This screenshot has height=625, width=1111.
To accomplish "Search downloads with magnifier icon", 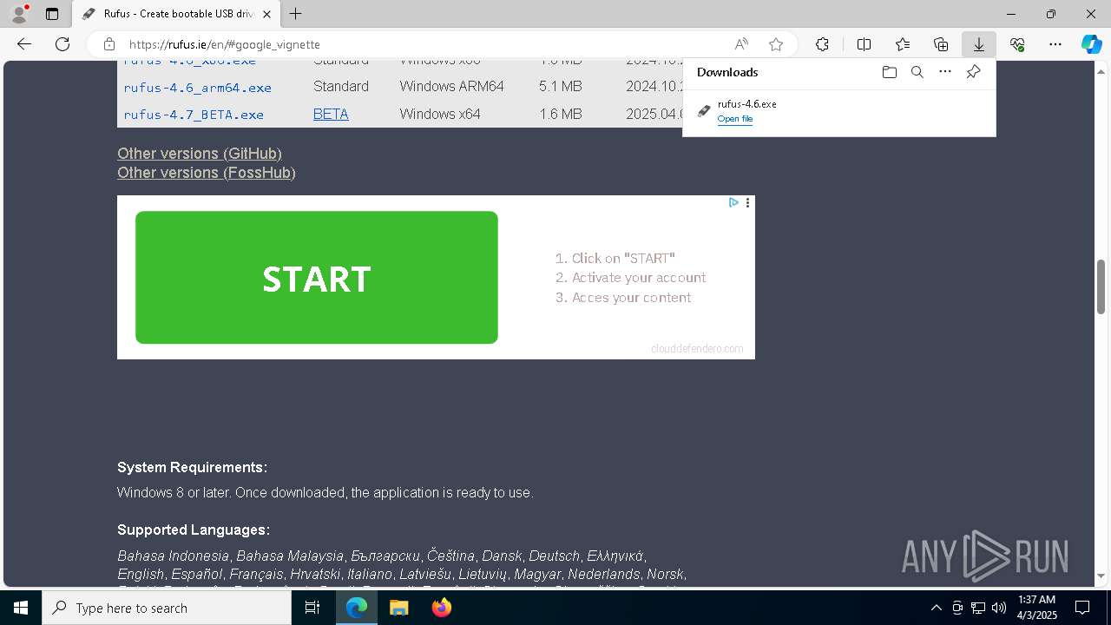I will tap(917, 72).
